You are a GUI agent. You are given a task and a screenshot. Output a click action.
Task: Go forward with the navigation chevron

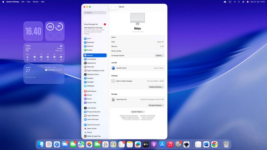click(115, 7)
